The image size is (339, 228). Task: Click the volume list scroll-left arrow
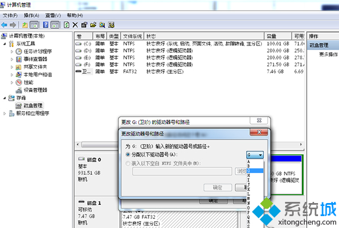[78, 145]
